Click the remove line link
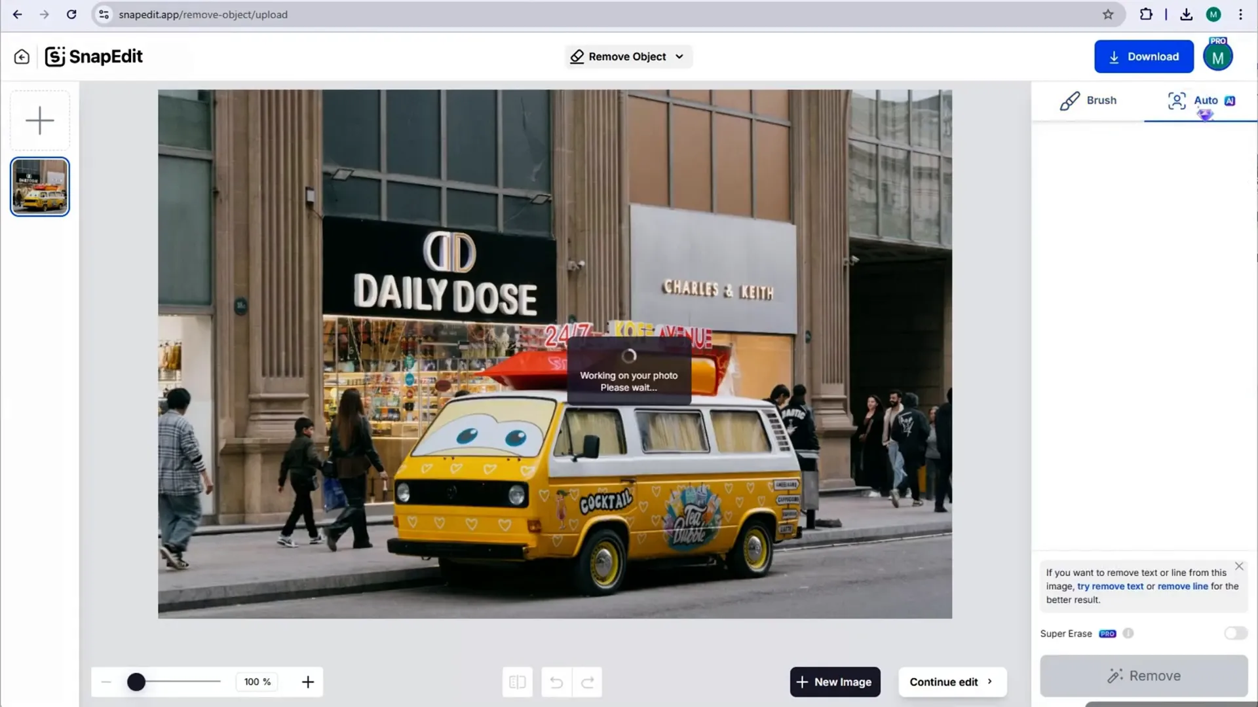Screen dimensions: 1258x707 coord(1184,586)
